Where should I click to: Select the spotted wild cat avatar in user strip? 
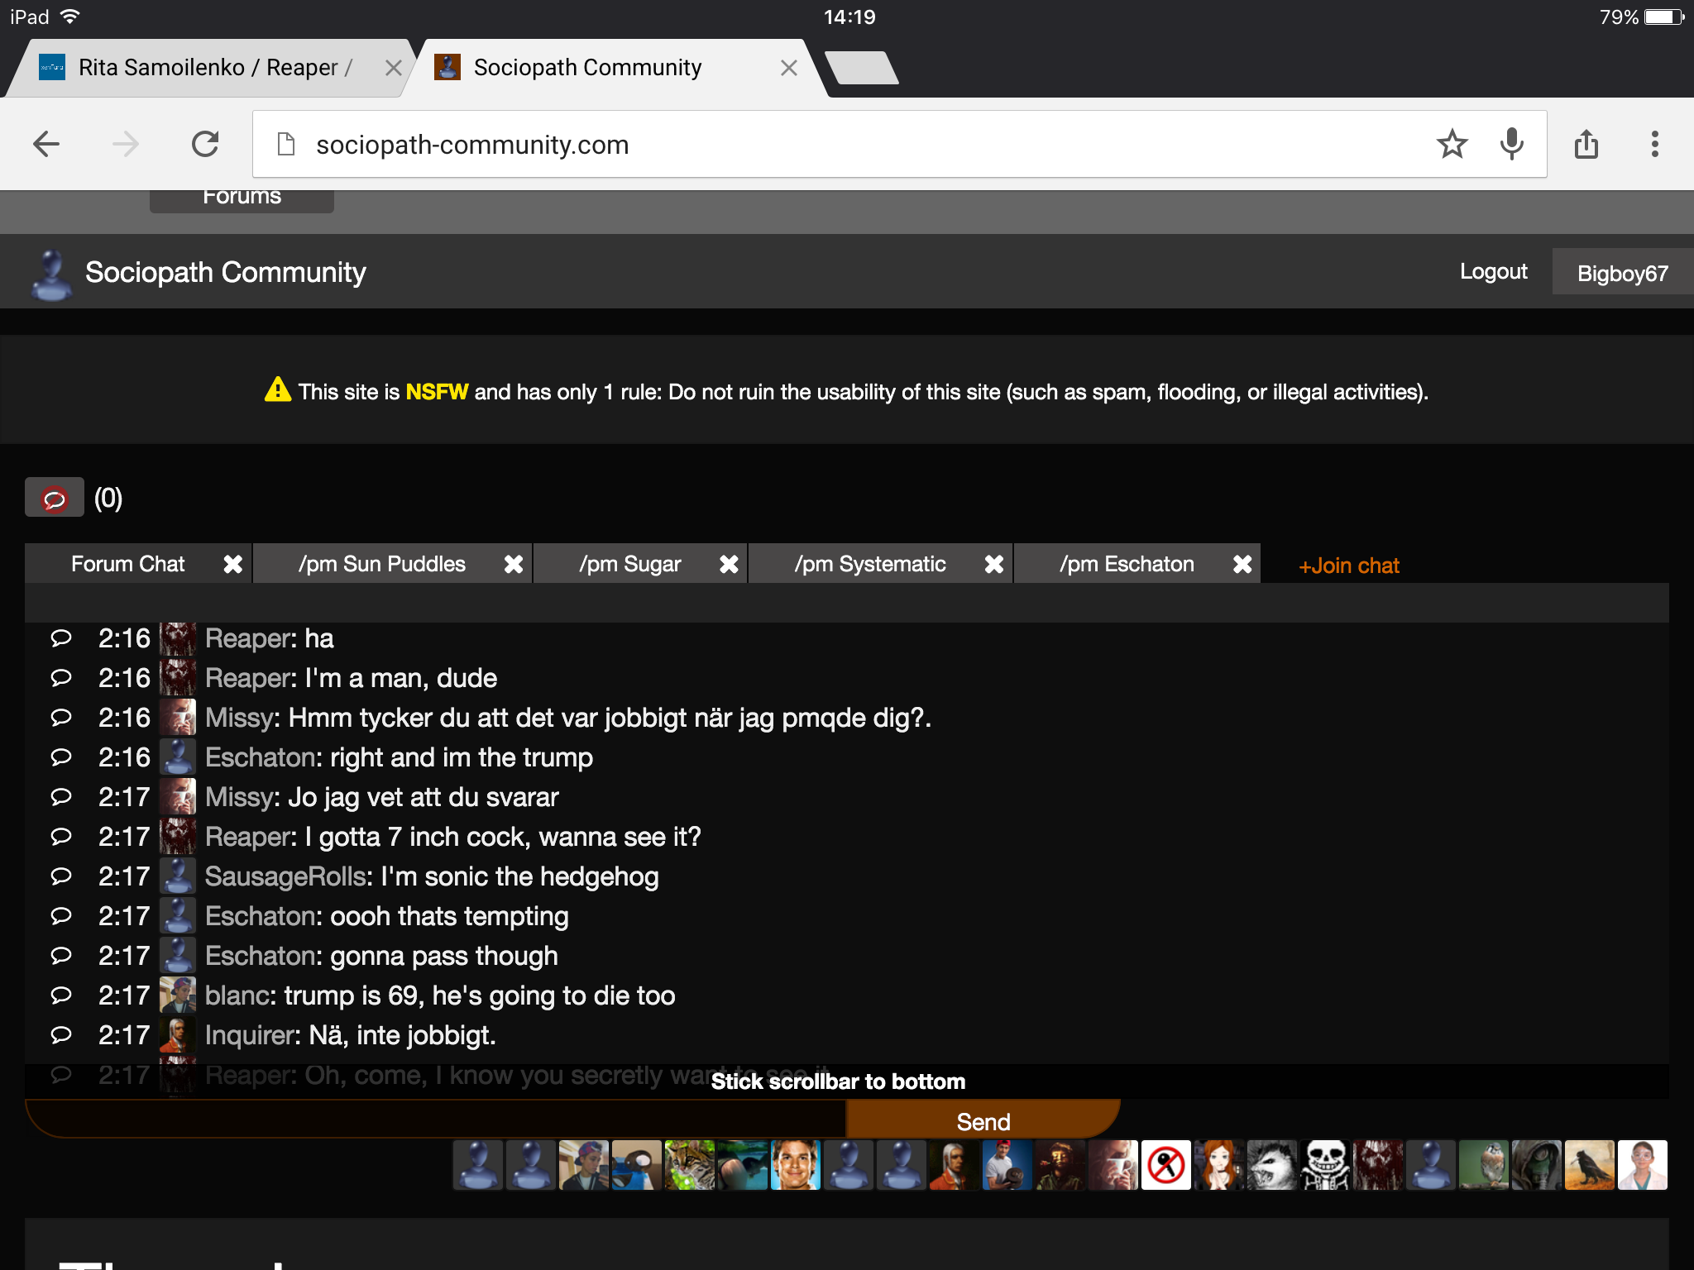point(690,1165)
